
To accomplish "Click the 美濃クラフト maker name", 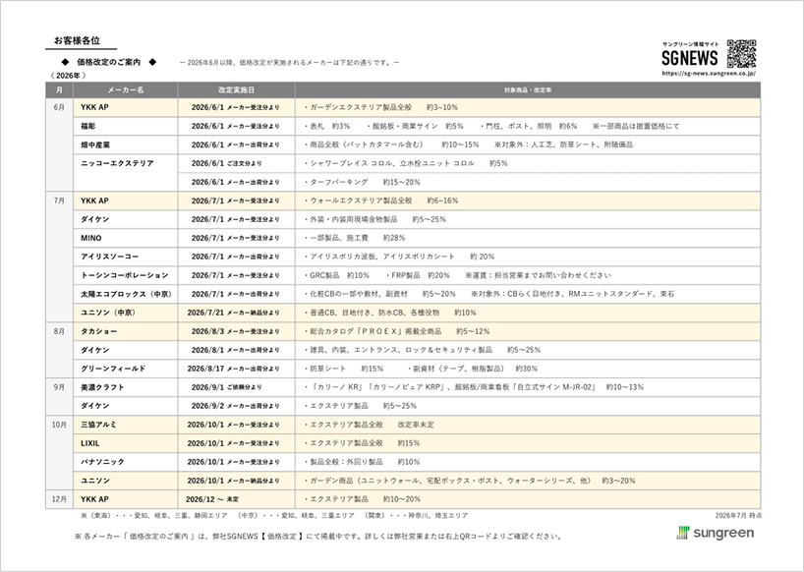I will (x=102, y=387).
